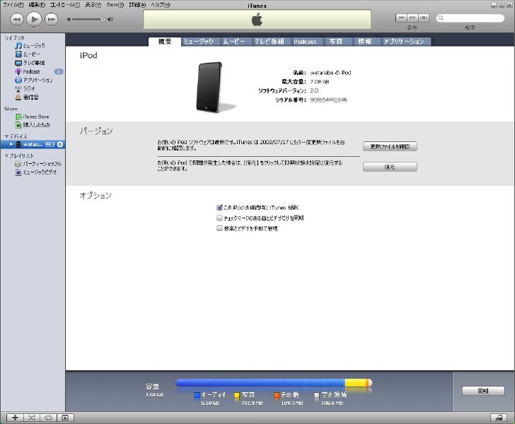Screen dimensions: 515x424
Task: Click the white 空き領域 legend swatch
Action: click(317, 395)
